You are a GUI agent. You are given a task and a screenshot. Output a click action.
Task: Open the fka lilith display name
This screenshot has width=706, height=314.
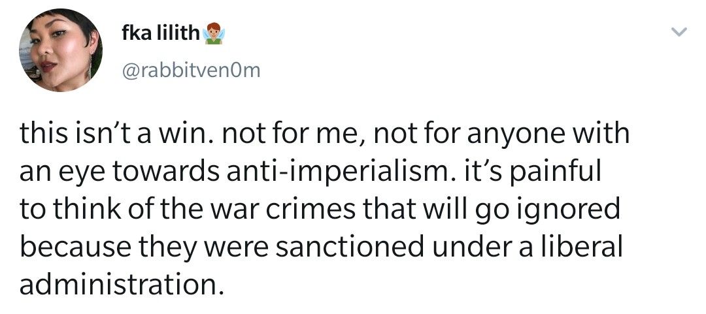pyautogui.click(x=159, y=33)
